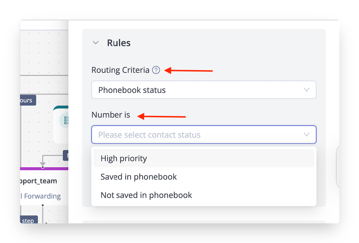Click the dark tag right of the keypad node
Viewport: 359px width, 243px height.
pos(66,156)
